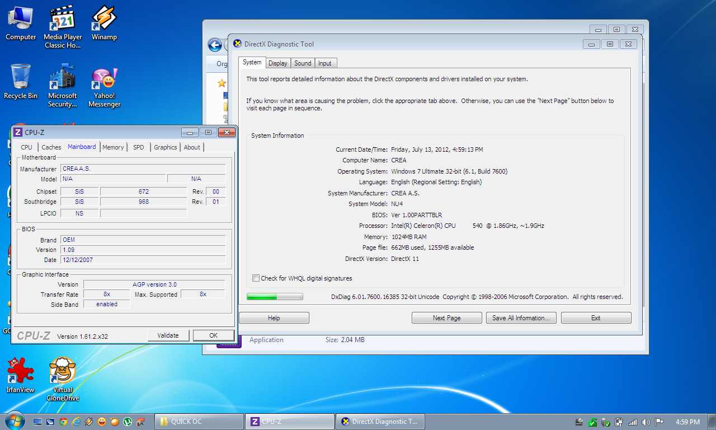Open the Memory tab in CPU-Z
716x430 pixels.
tap(113, 147)
